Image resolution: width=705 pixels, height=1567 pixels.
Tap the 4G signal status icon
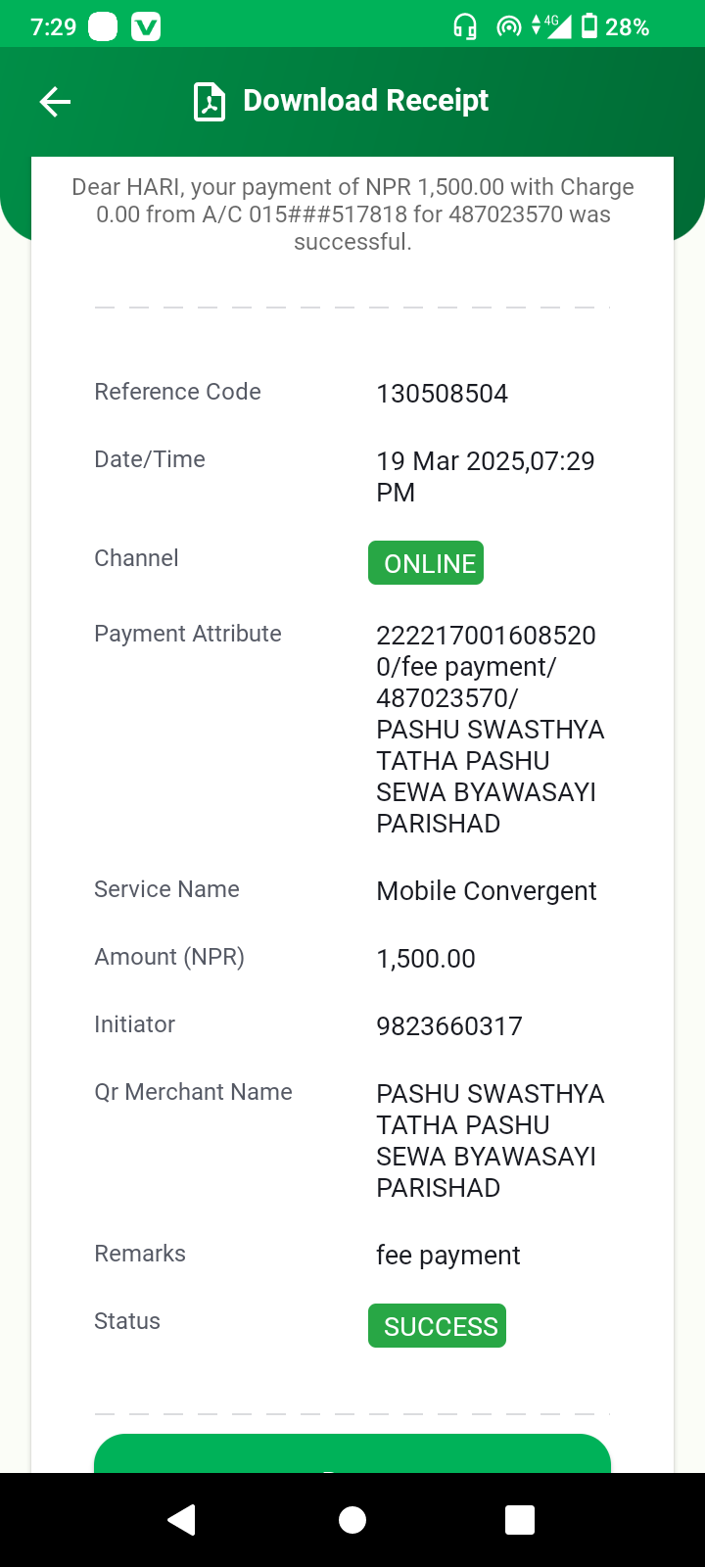551,25
